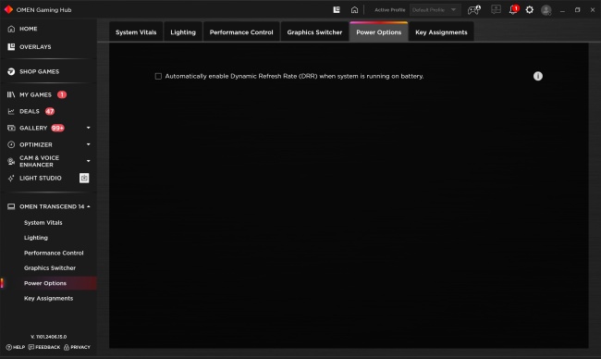Switch to the Graphics Switcher tab
This screenshot has height=359, width=601.
(x=314, y=32)
